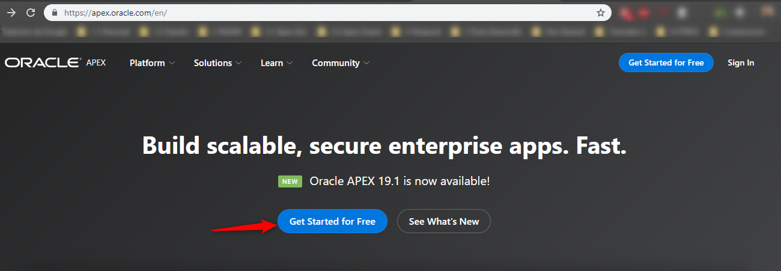781x271 pixels.
Task: Click the browser forward arrow
Action: (11, 12)
